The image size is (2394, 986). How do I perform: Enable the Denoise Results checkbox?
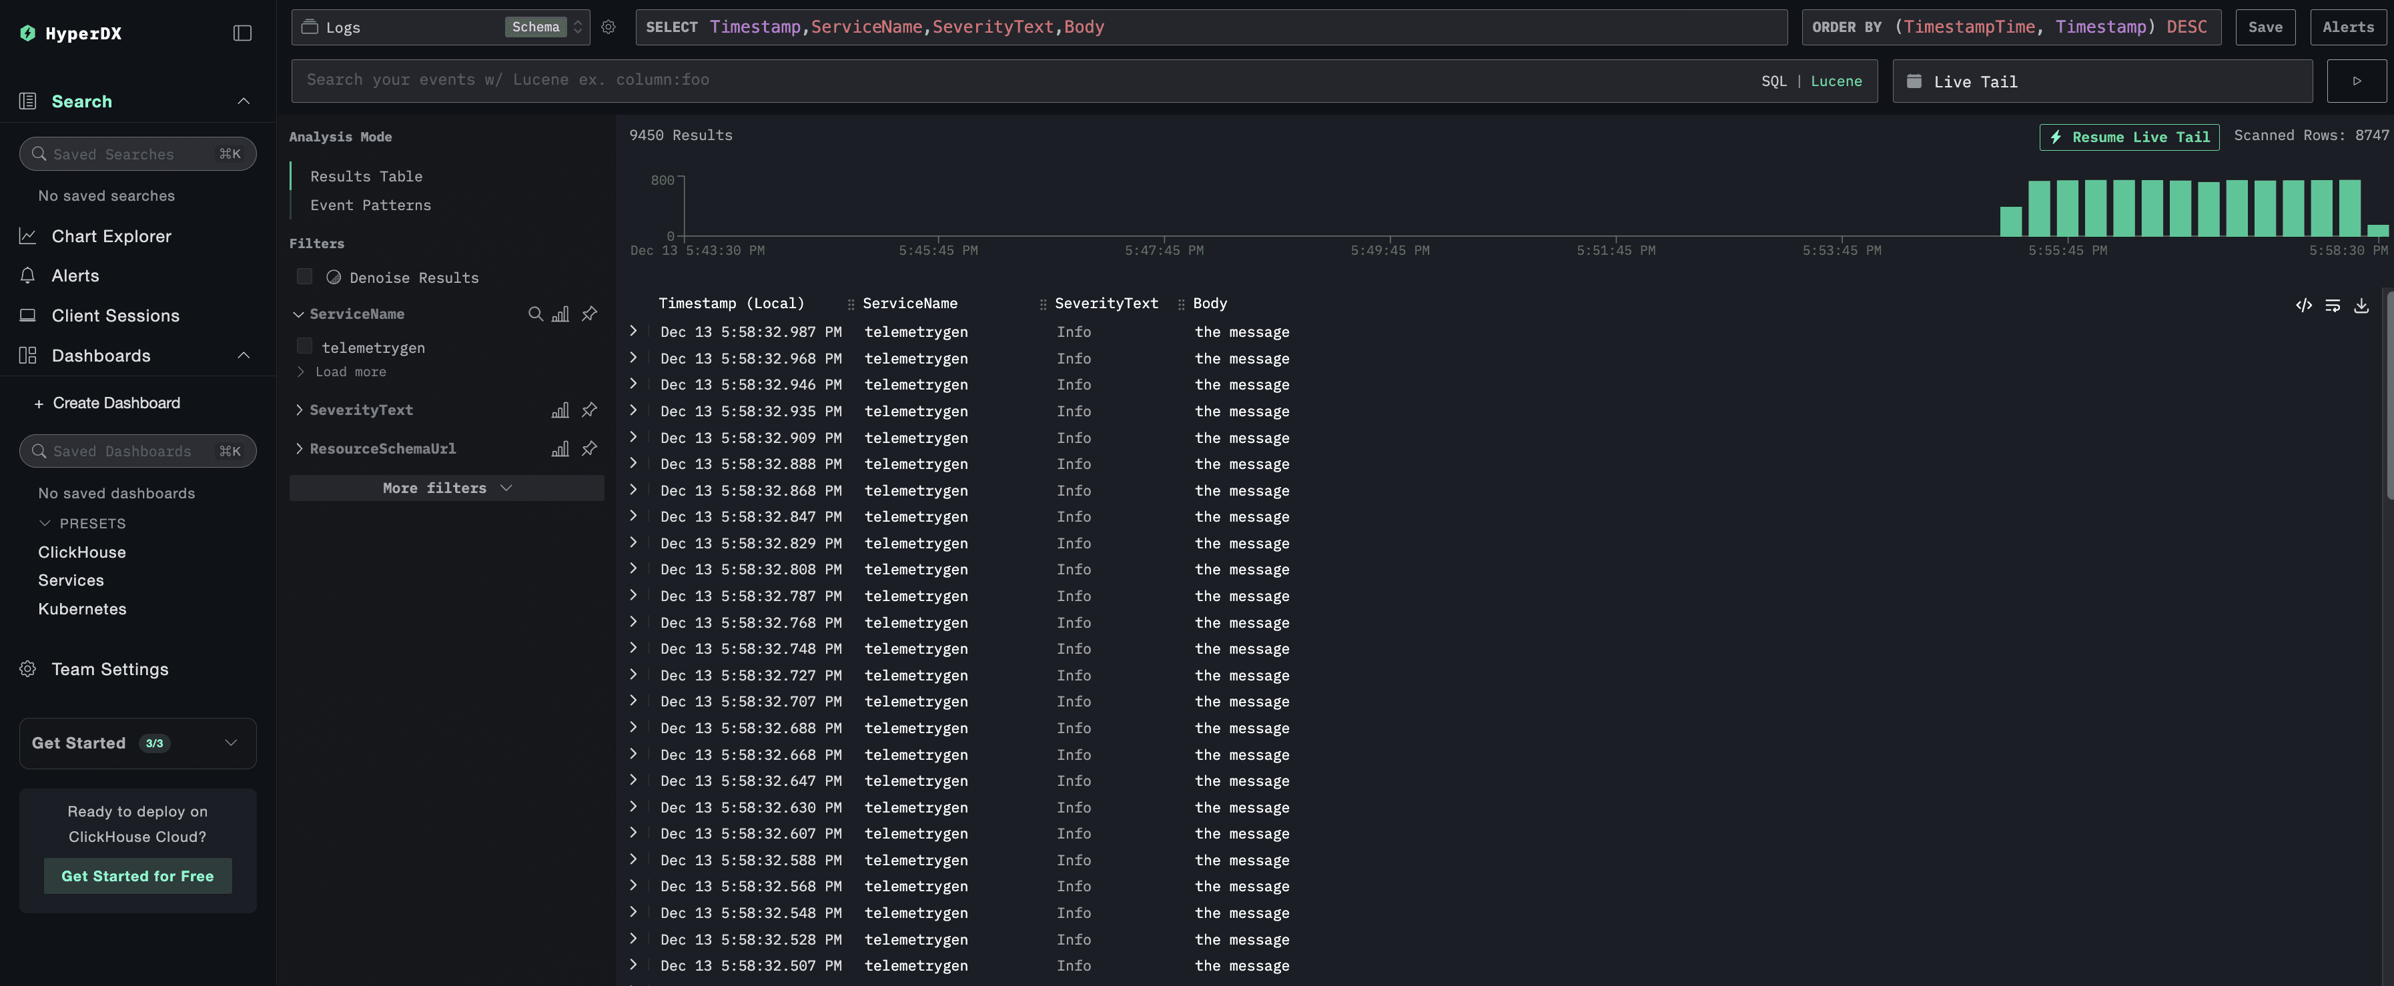[304, 276]
